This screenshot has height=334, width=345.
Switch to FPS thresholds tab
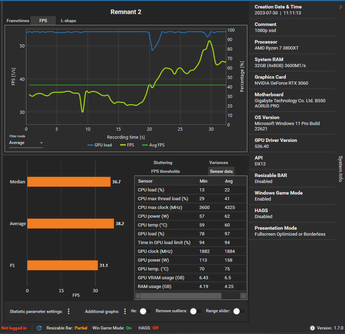point(165,171)
